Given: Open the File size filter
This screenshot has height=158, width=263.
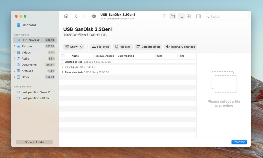Looking at the screenshot, I should 123,47.
